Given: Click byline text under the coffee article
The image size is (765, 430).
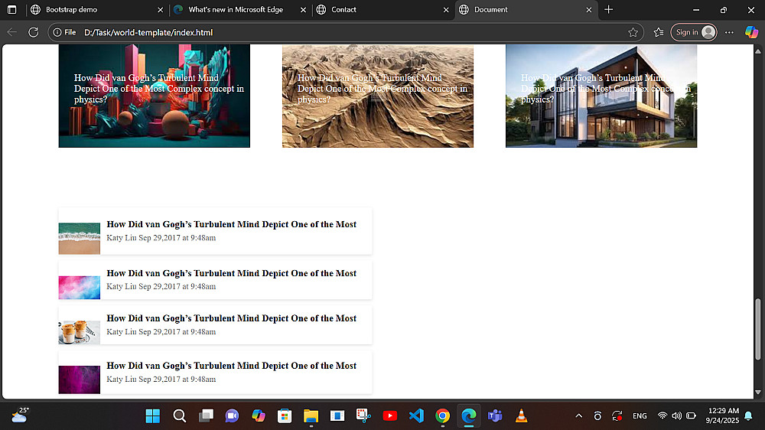Looking at the screenshot, I should [x=161, y=332].
